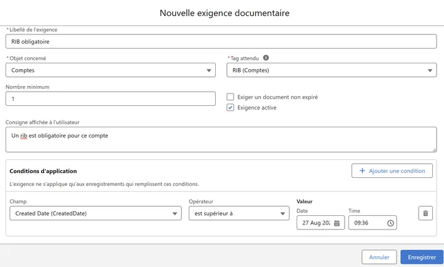Delete the condition with the trash icon
The height and width of the screenshot is (267, 444).
click(425, 213)
